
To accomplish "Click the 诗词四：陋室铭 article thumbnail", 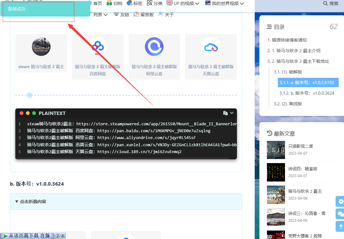I will (x=276, y=172).
